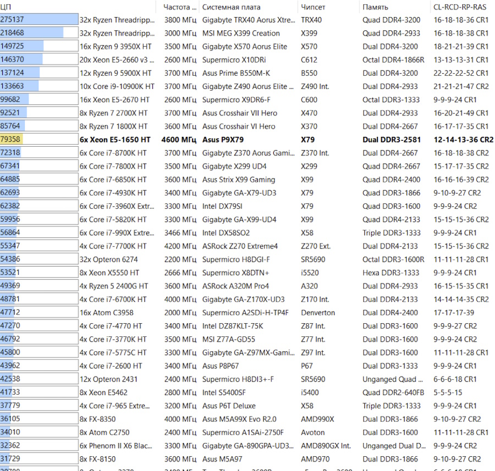The image size is (495, 471).
Task: Click the Память column header
Action: point(394,7)
